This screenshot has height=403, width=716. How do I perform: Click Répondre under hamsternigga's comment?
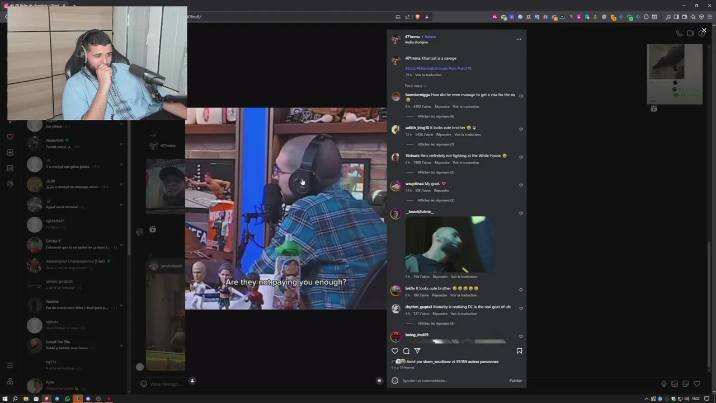tap(442, 106)
